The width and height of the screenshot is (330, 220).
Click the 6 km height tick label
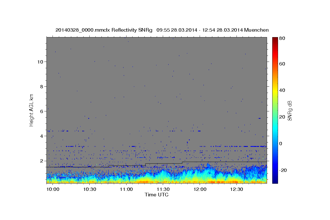point(42,111)
